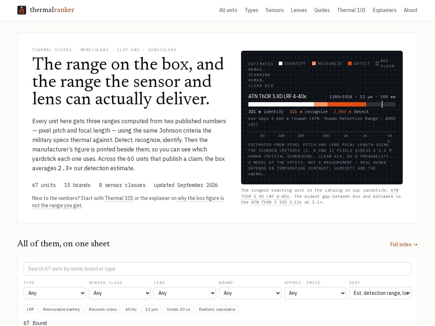
Task: Expand the Sensor class filter dropdown
Action: [x=120, y=293]
